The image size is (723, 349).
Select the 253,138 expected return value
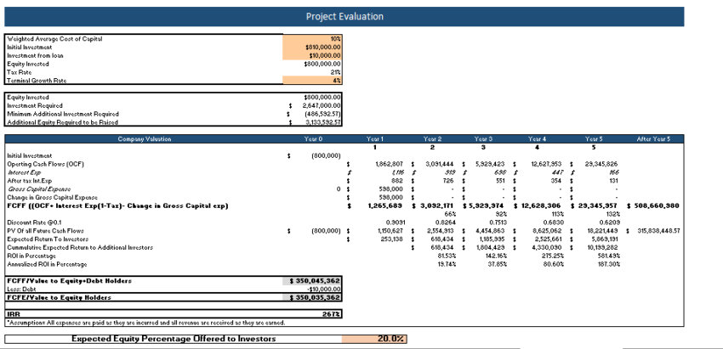tap(393, 239)
